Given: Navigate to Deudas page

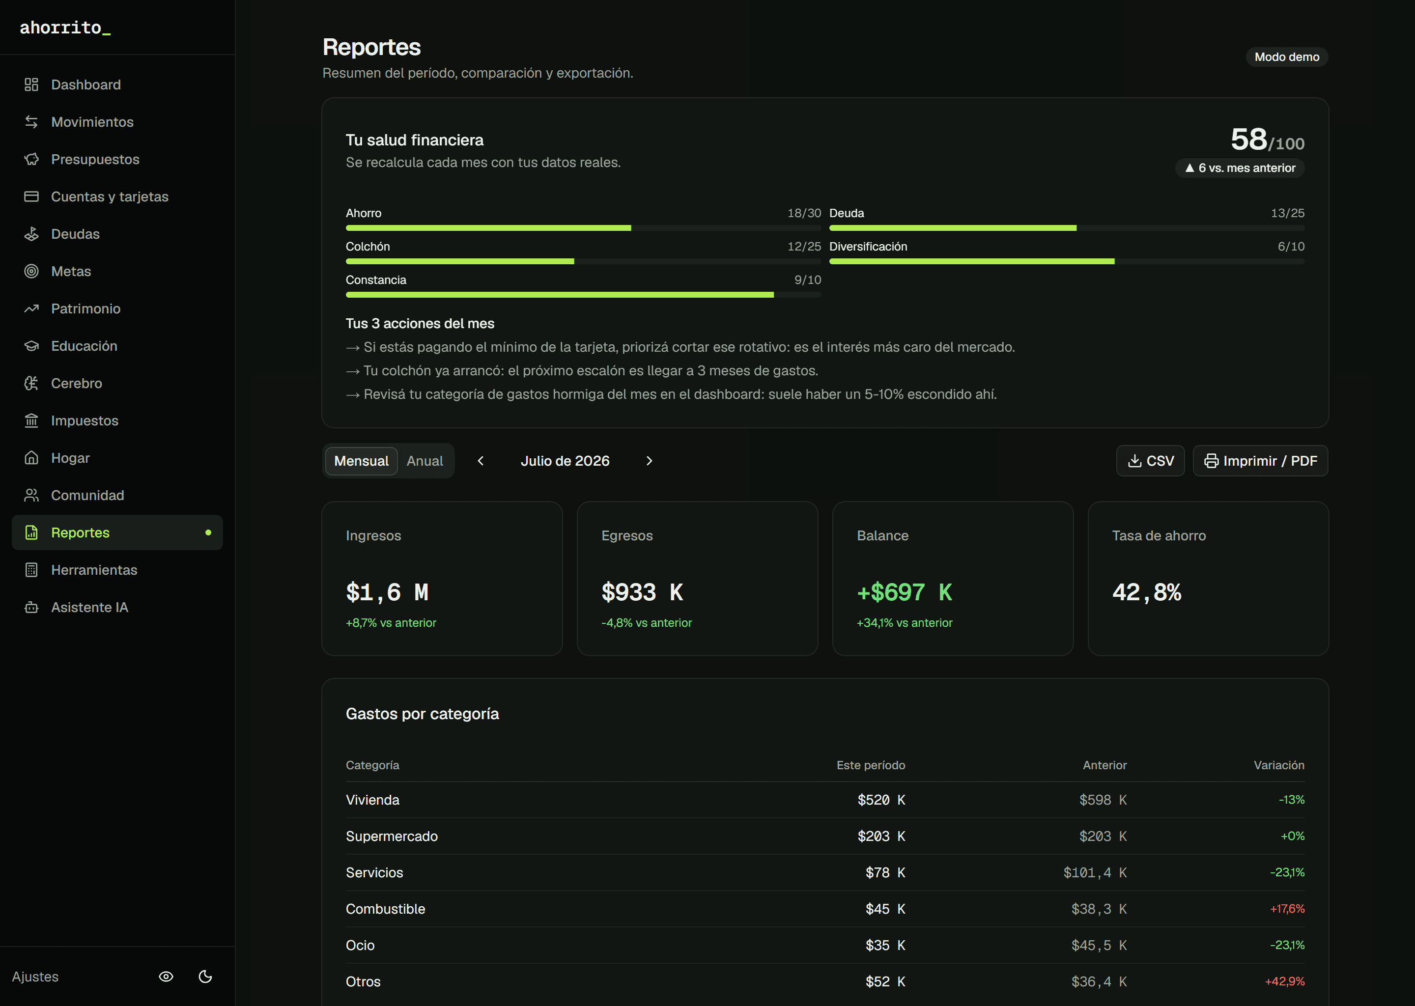Looking at the screenshot, I should pos(117,233).
